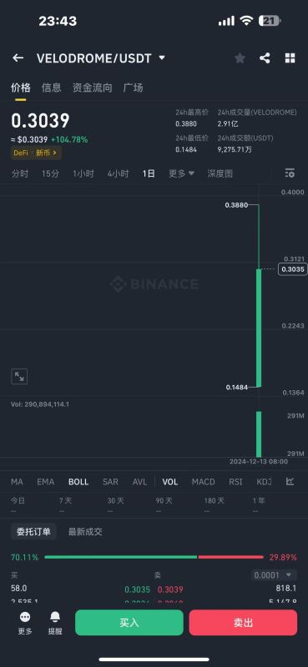Switch to the 最新成交 tab
The height and width of the screenshot is (667, 308).
pyautogui.click(x=85, y=532)
